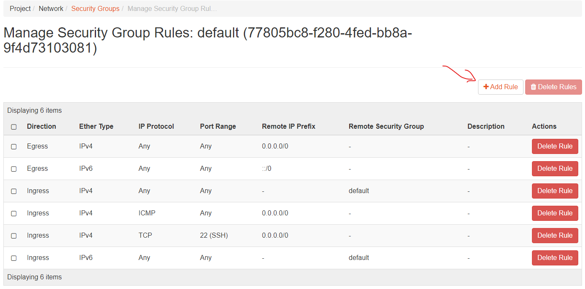Open the Add Rule dialog
The width and height of the screenshot is (585, 289).
tap(501, 87)
